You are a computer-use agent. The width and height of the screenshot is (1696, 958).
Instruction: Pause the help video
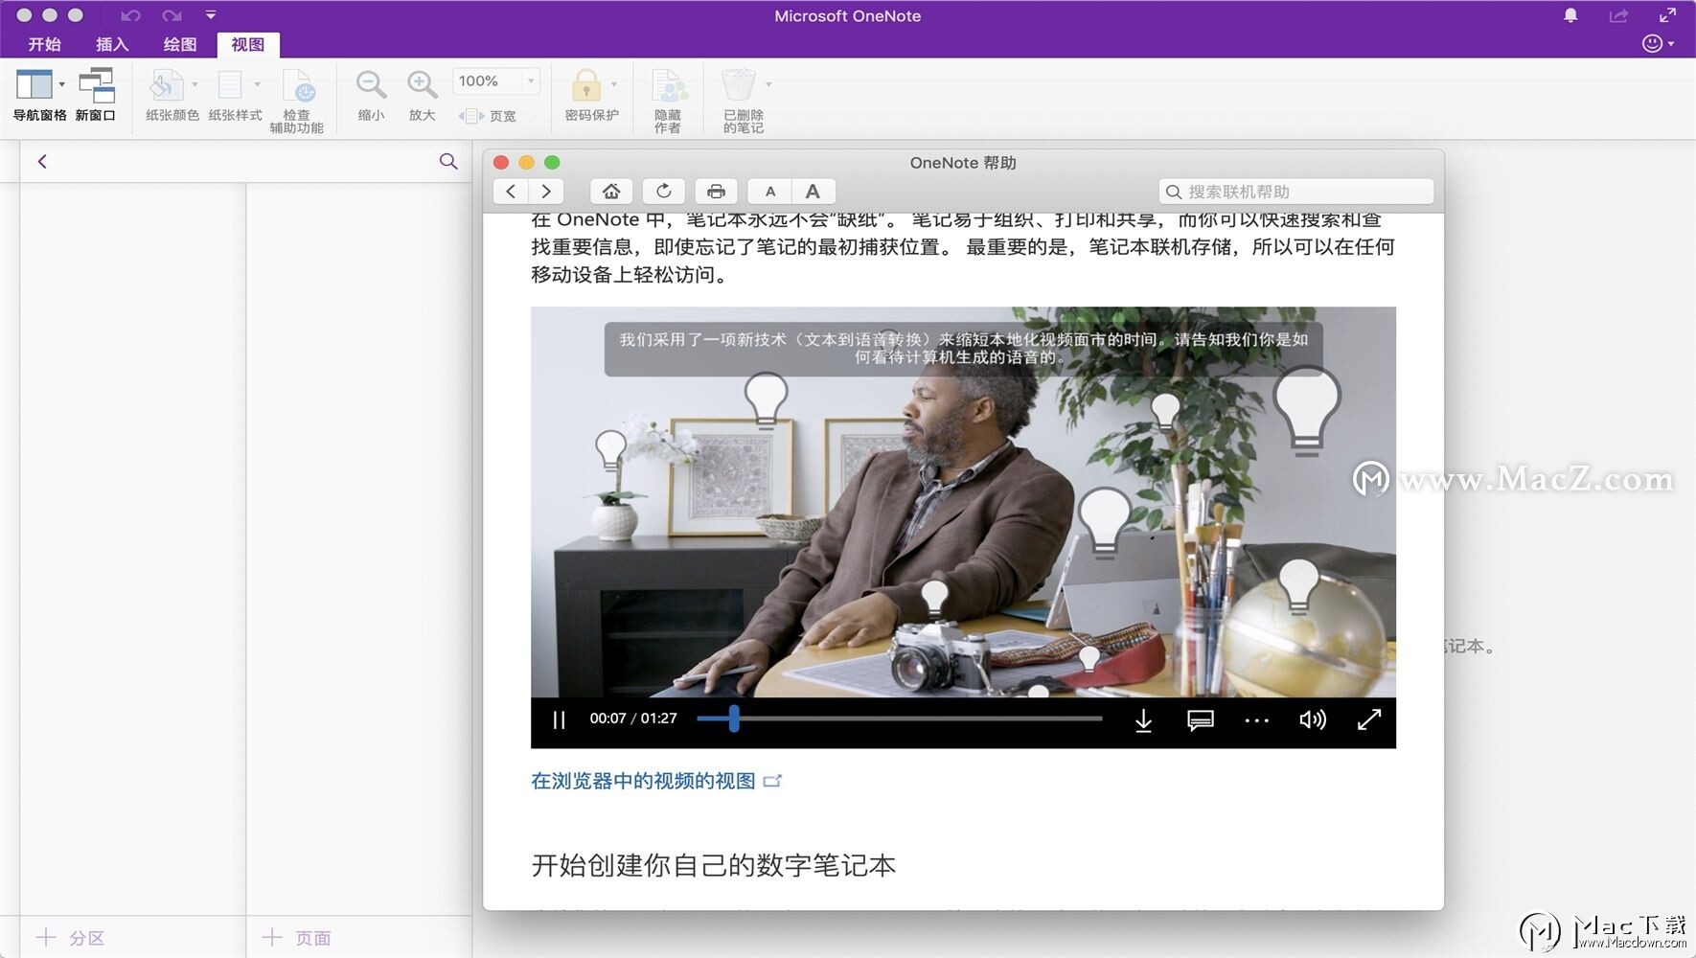click(x=560, y=719)
